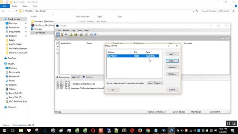Open the Profile menu in Proxifier
The height and width of the screenshot is (134, 238).
coord(66,31)
